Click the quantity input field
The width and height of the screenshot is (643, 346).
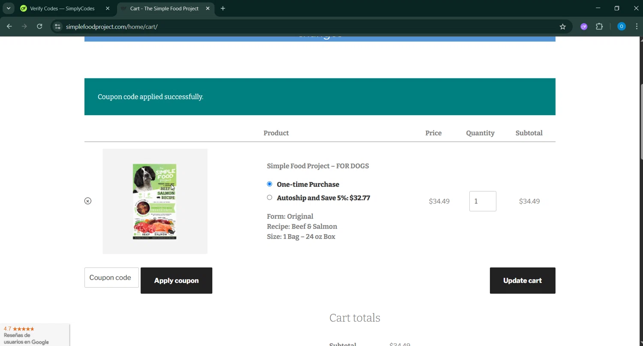tap(483, 201)
